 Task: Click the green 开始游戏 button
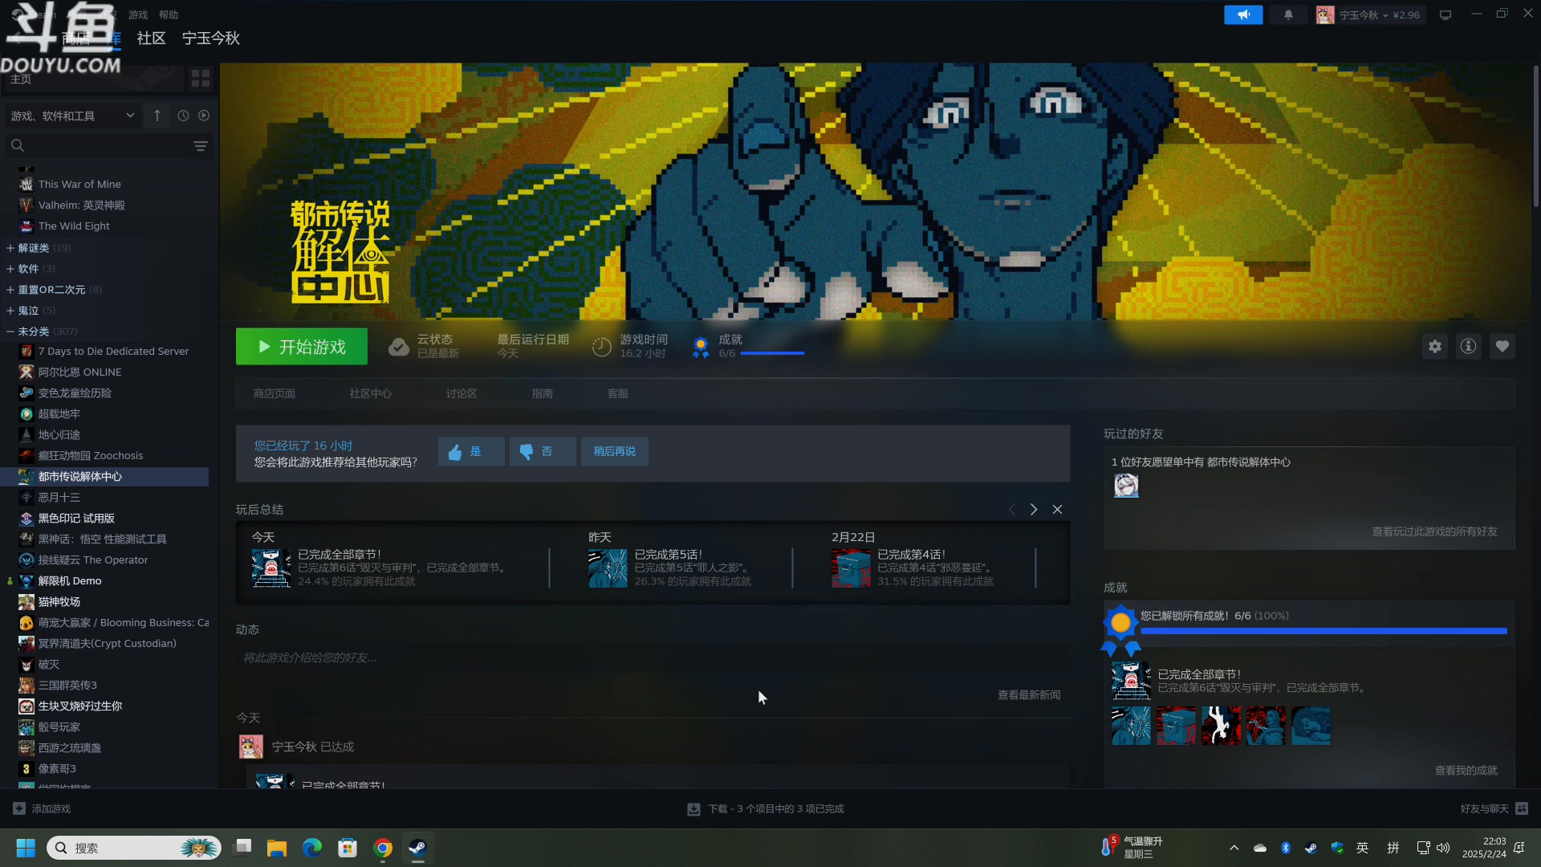302,347
